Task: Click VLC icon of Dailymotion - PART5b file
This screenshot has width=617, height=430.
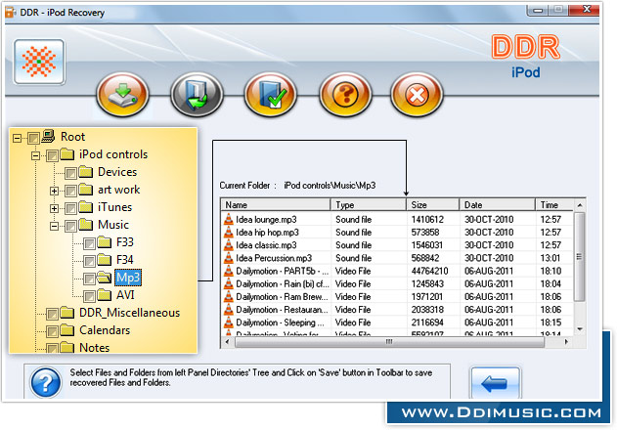Action: [x=228, y=271]
